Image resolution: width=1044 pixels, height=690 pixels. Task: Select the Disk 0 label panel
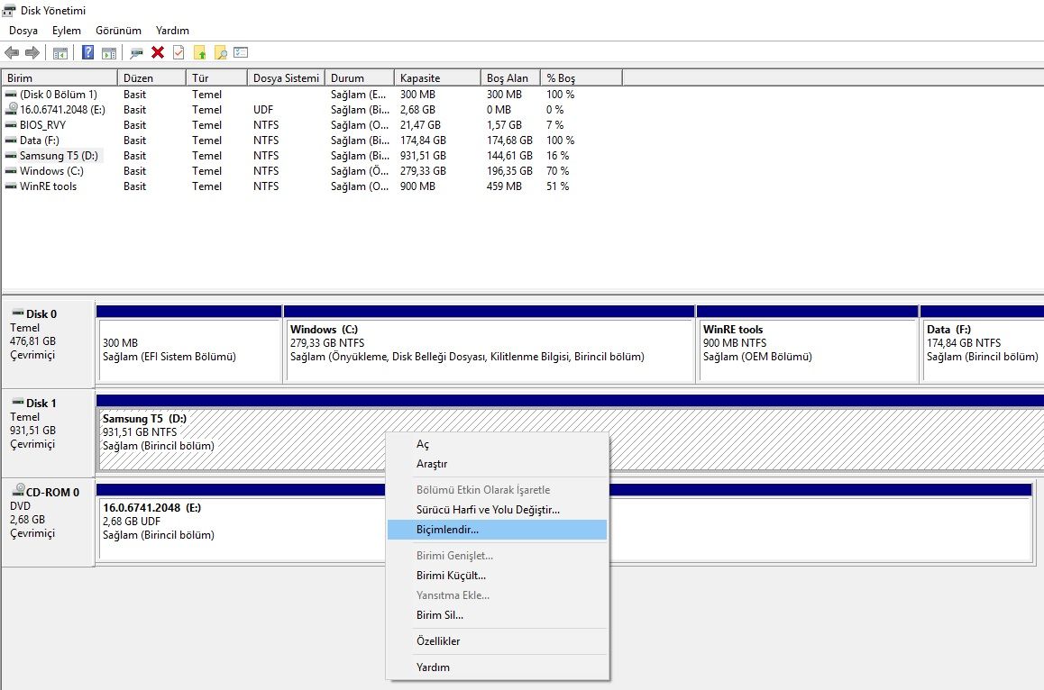[48, 344]
